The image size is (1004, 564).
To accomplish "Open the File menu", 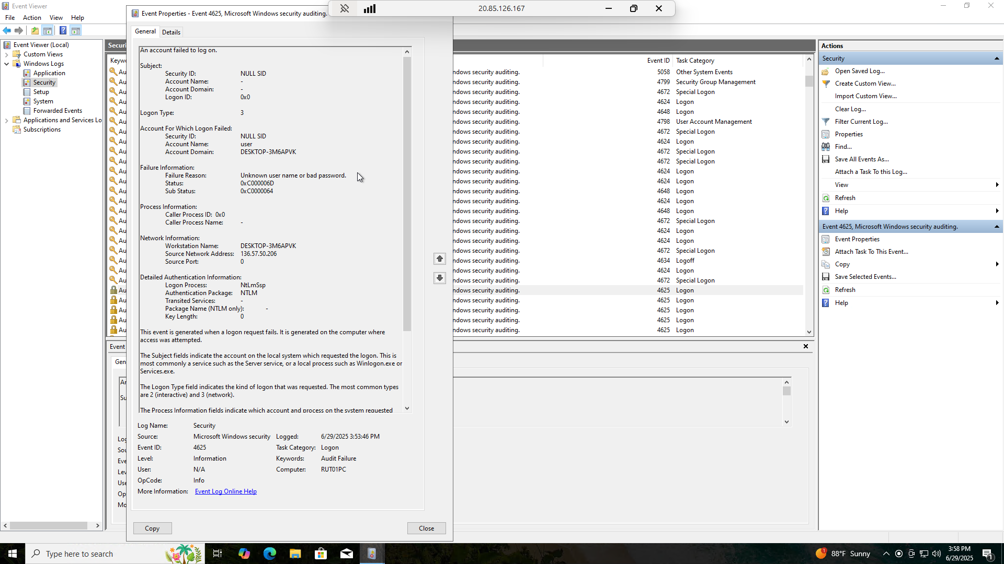I will (x=10, y=18).
